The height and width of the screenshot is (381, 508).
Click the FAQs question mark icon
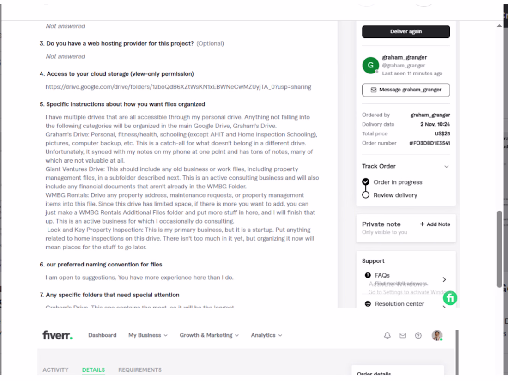point(368,275)
